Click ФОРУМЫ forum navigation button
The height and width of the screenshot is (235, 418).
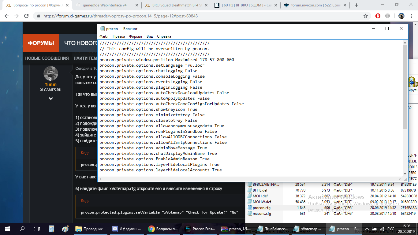point(41,43)
